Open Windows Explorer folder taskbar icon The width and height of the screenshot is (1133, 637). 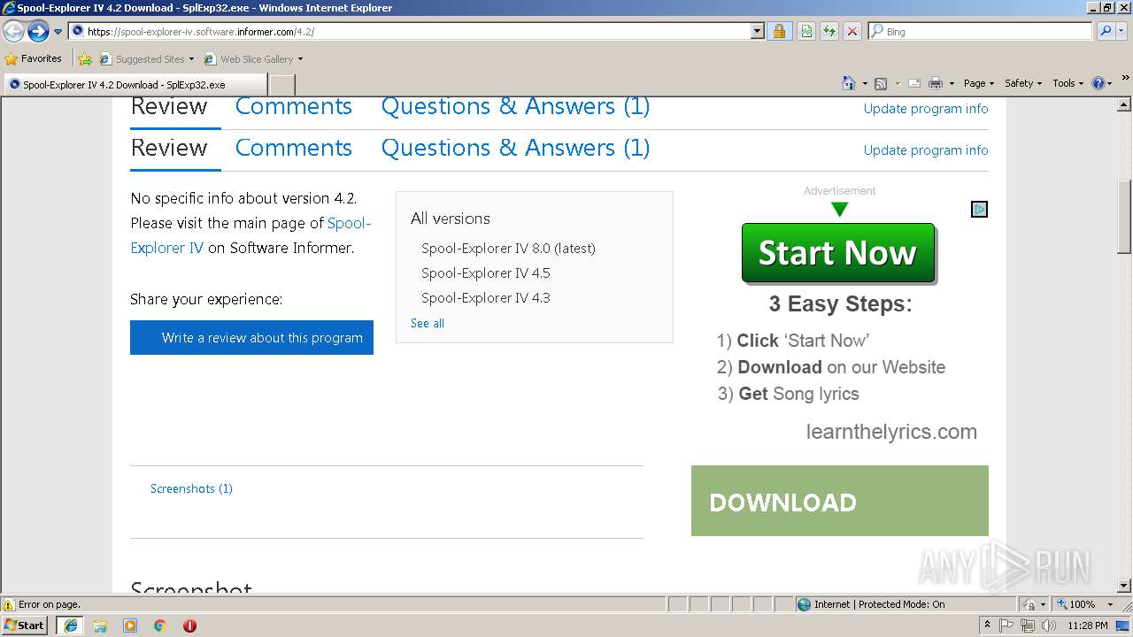pos(100,625)
